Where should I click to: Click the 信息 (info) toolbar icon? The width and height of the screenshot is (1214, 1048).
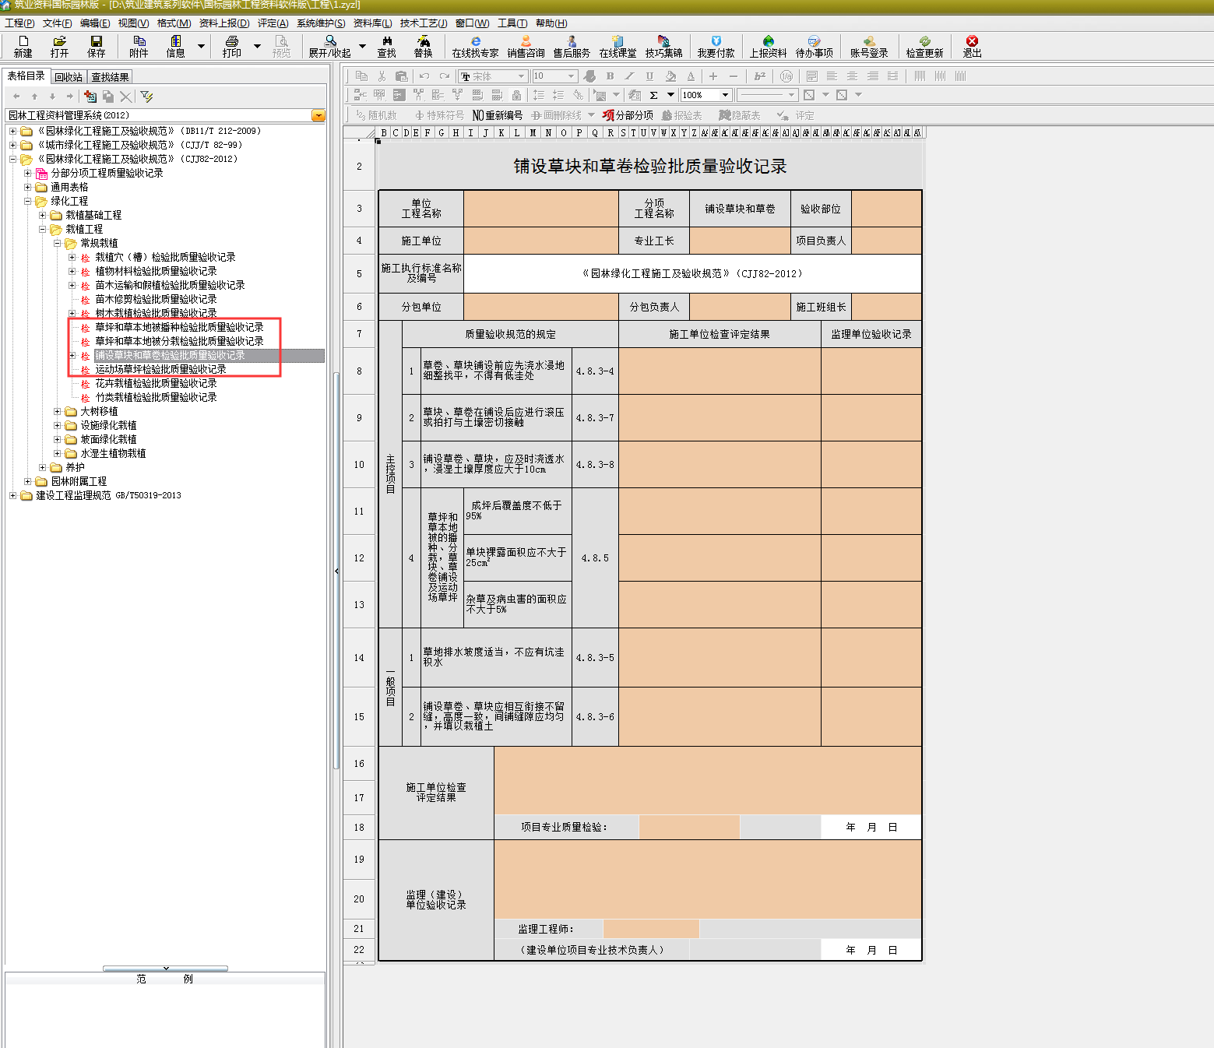(176, 47)
